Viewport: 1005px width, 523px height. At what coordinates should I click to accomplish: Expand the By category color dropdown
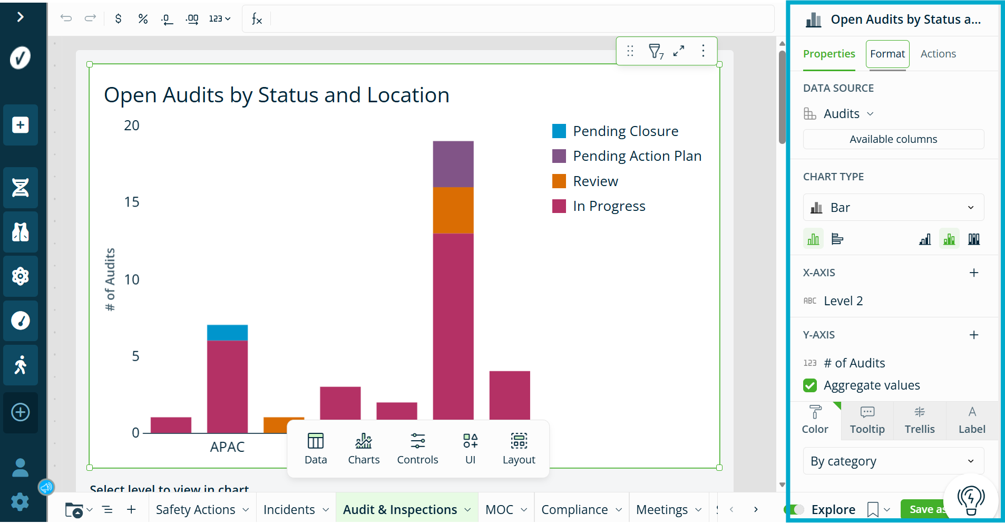pyautogui.click(x=893, y=461)
